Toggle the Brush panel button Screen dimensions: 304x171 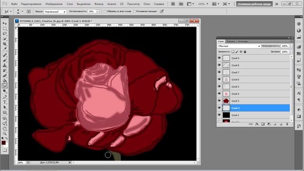(28, 11)
